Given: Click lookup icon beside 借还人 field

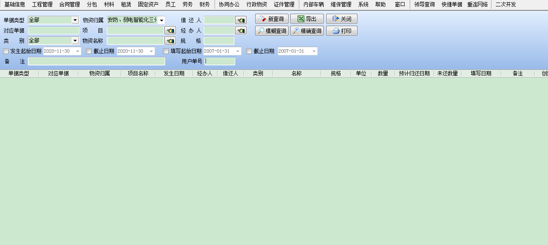Looking at the screenshot, I should (x=241, y=20).
